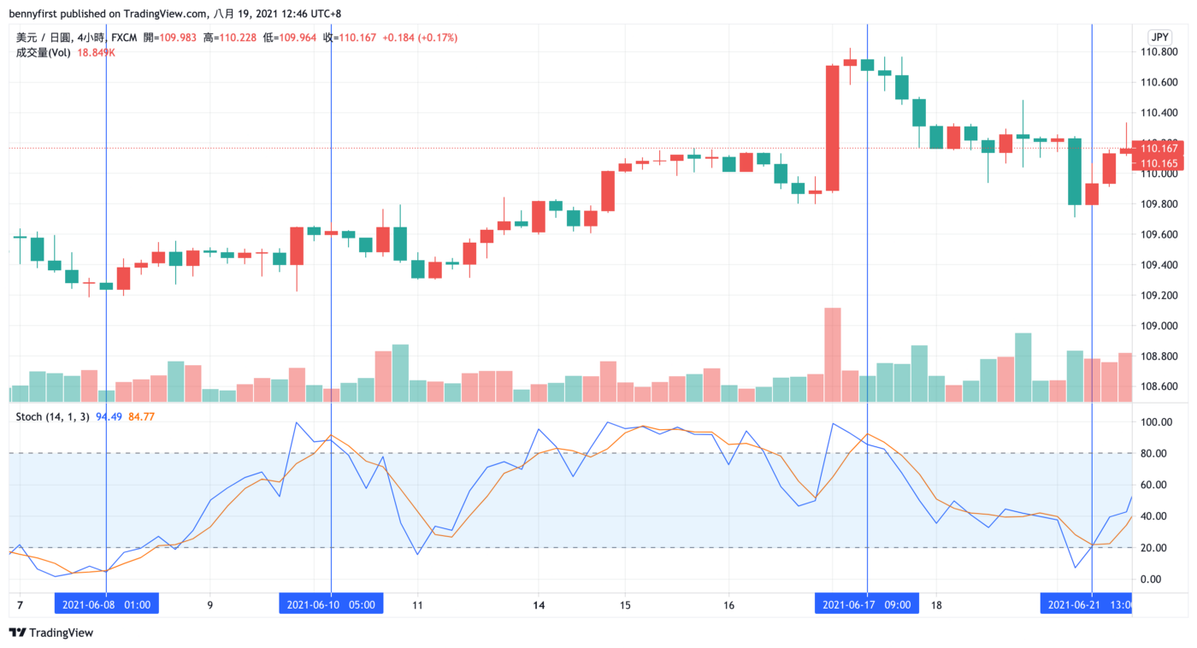The image size is (1197, 648).
Task: Click the tall red candle near June 17
Action: click(832, 127)
